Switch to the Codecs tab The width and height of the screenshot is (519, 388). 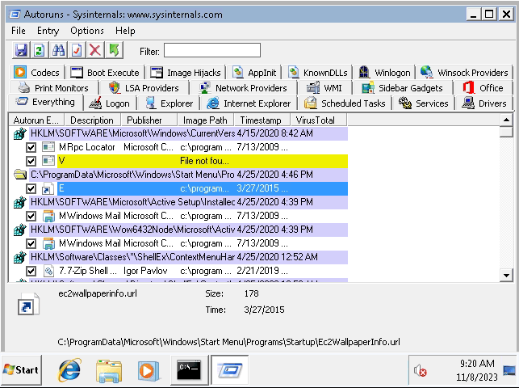[x=37, y=72]
